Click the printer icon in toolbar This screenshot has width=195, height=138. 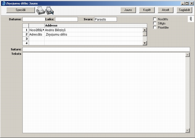coord(41,10)
